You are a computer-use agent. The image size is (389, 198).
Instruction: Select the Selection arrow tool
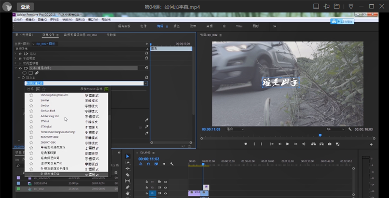[128, 157]
